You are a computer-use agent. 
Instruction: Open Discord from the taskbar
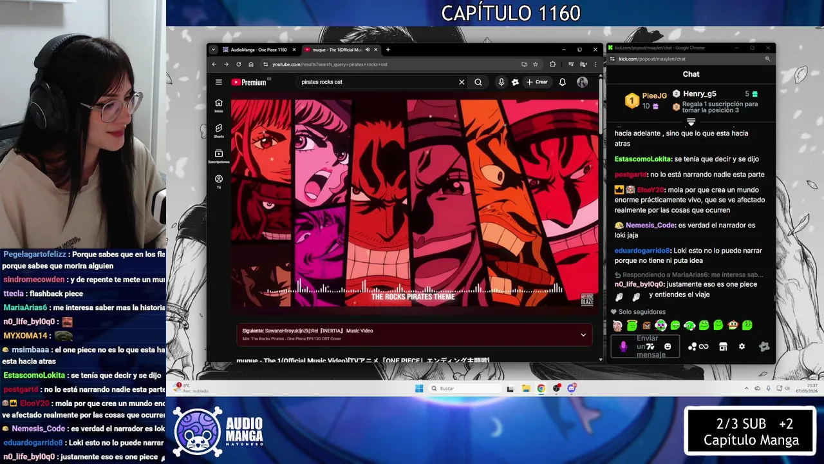(571, 388)
